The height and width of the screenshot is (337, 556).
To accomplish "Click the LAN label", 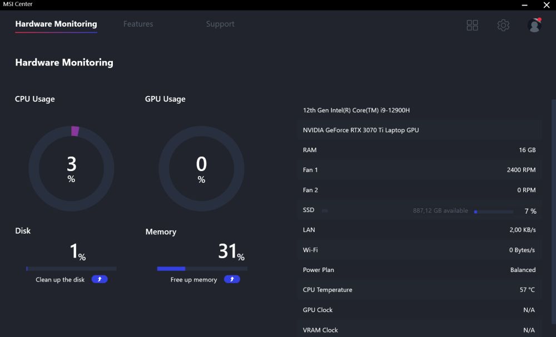I will click(x=309, y=230).
